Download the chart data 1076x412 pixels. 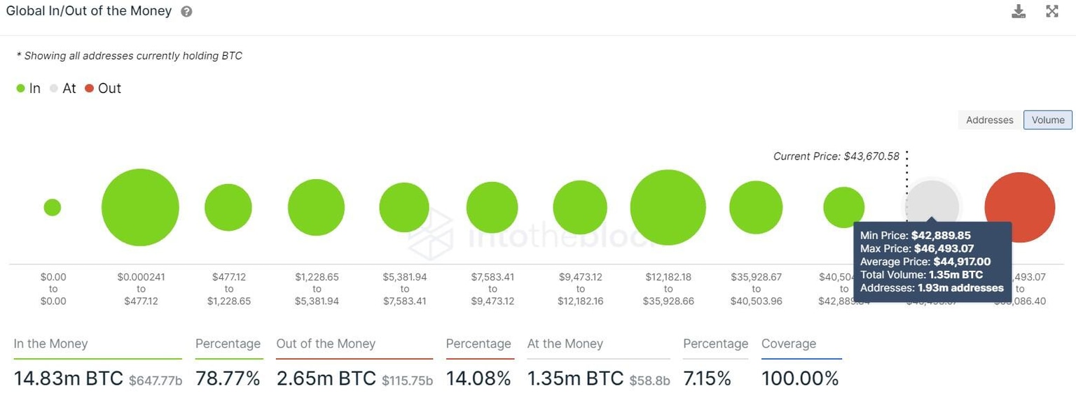click(x=1019, y=11)
